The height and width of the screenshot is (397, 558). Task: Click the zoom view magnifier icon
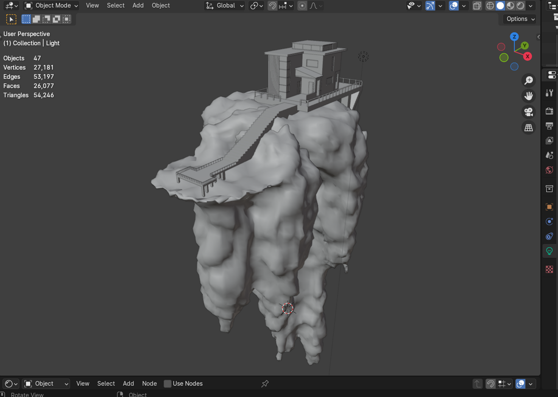tap(528, 80)
